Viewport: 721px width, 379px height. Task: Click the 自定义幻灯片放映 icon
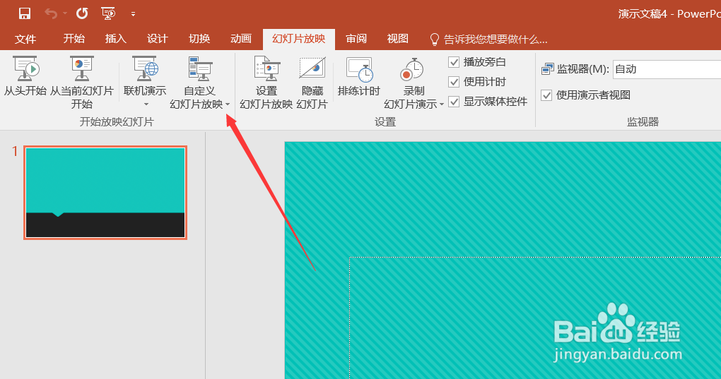[x=199, y=69]
